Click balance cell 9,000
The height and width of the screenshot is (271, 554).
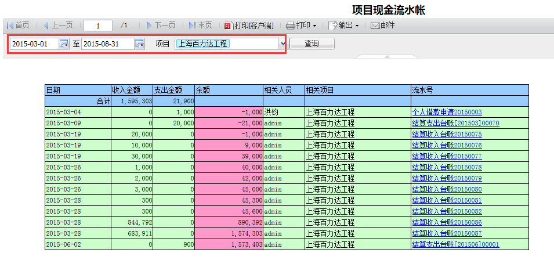pos(229,145)
